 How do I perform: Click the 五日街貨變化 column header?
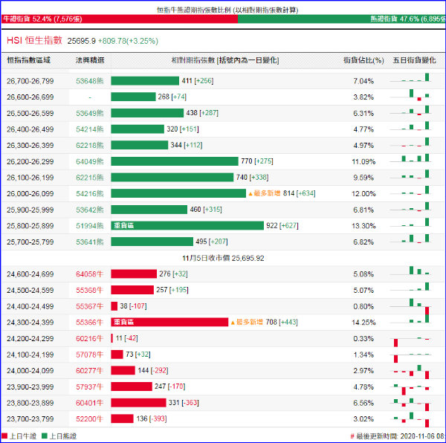415,60
